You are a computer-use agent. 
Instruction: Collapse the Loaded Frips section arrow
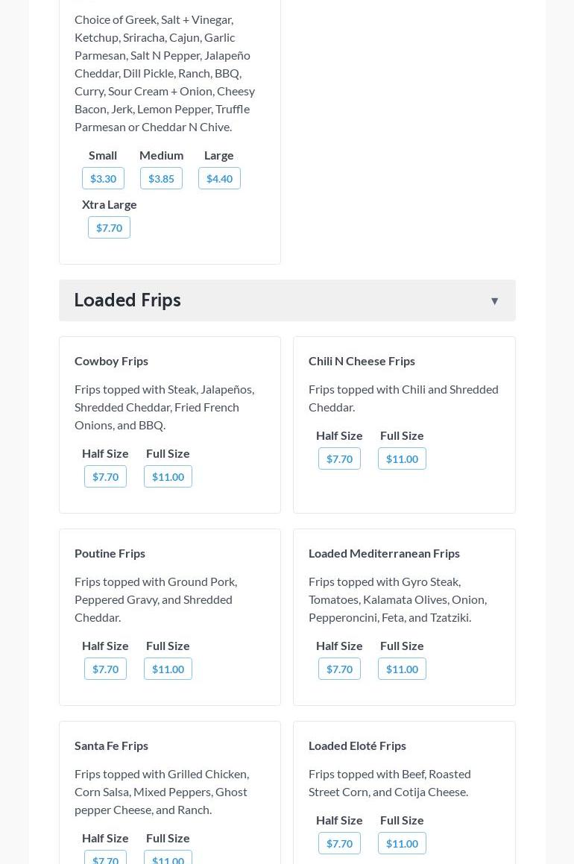(x=494, y=301)
